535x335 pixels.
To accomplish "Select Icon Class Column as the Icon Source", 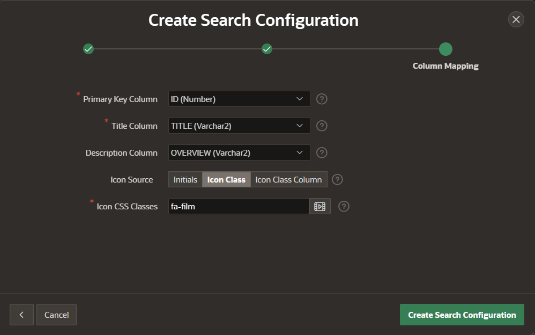I will [288, 179].
